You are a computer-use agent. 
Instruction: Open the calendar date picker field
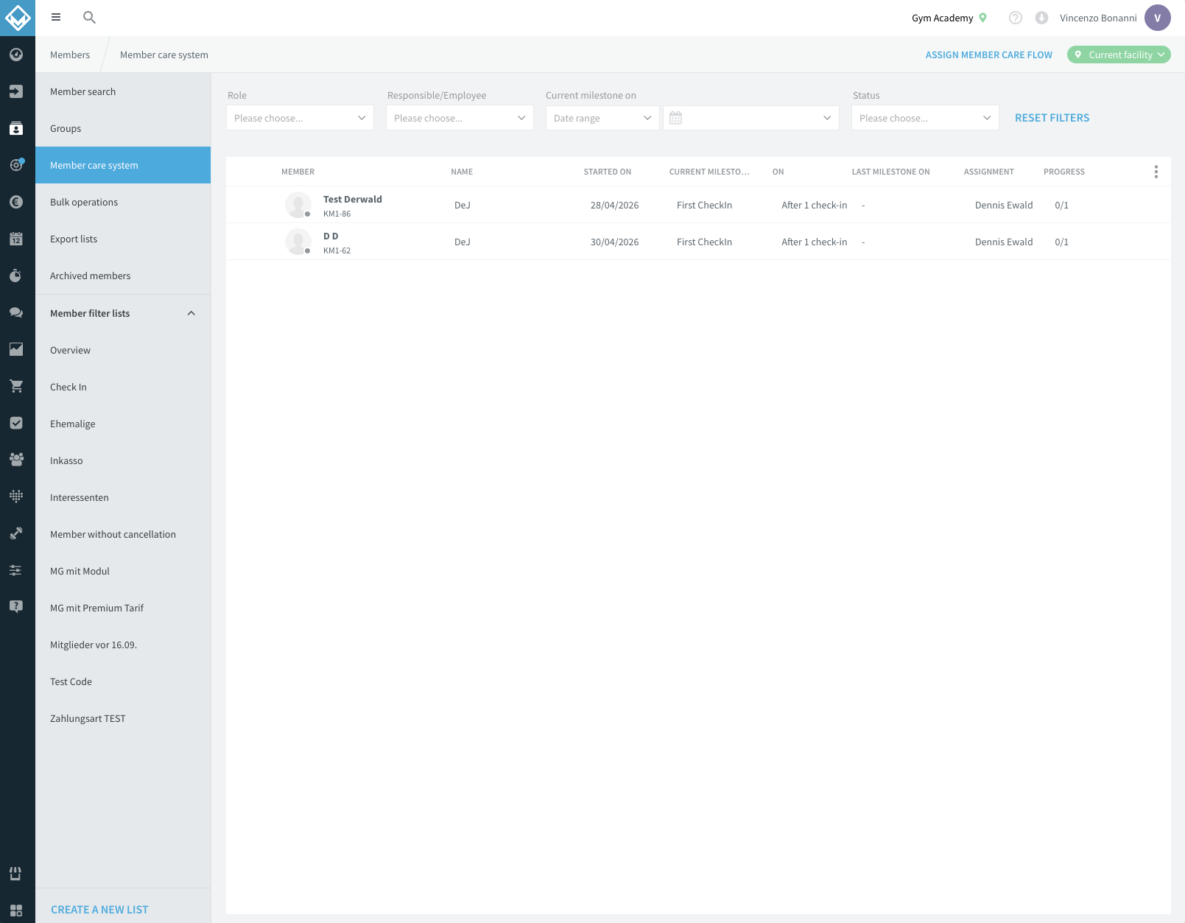coord(751,118)
